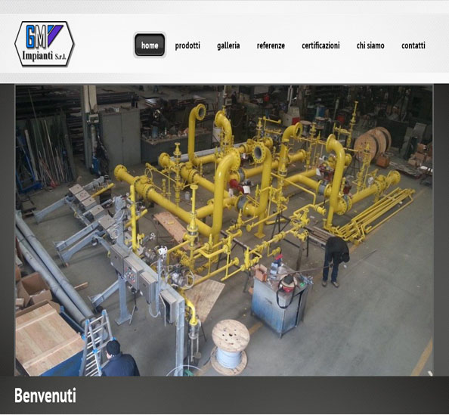This screenshot has width=449, height=415.
Task: Open the galleria page
Action: click(x=228, y=45)
